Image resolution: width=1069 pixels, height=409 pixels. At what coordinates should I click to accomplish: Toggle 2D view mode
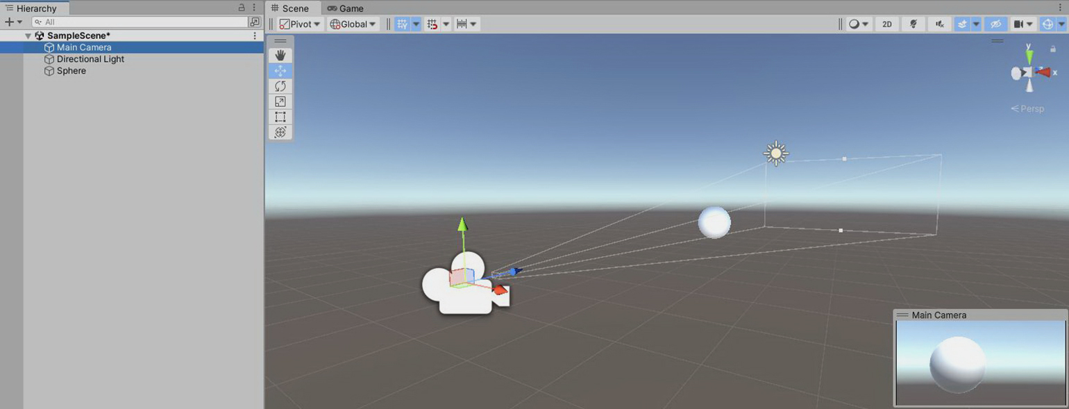886,24
